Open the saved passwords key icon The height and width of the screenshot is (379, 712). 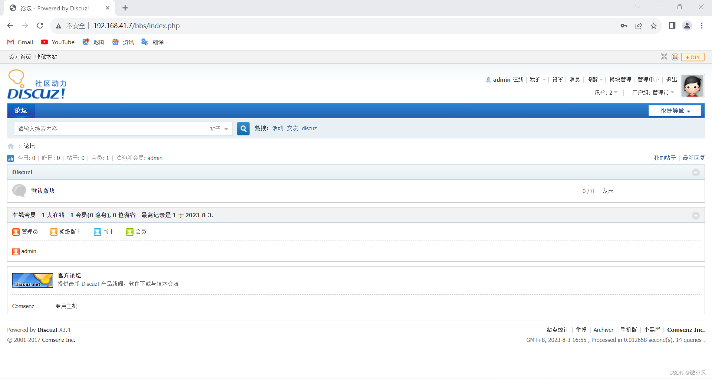[624, 26]
